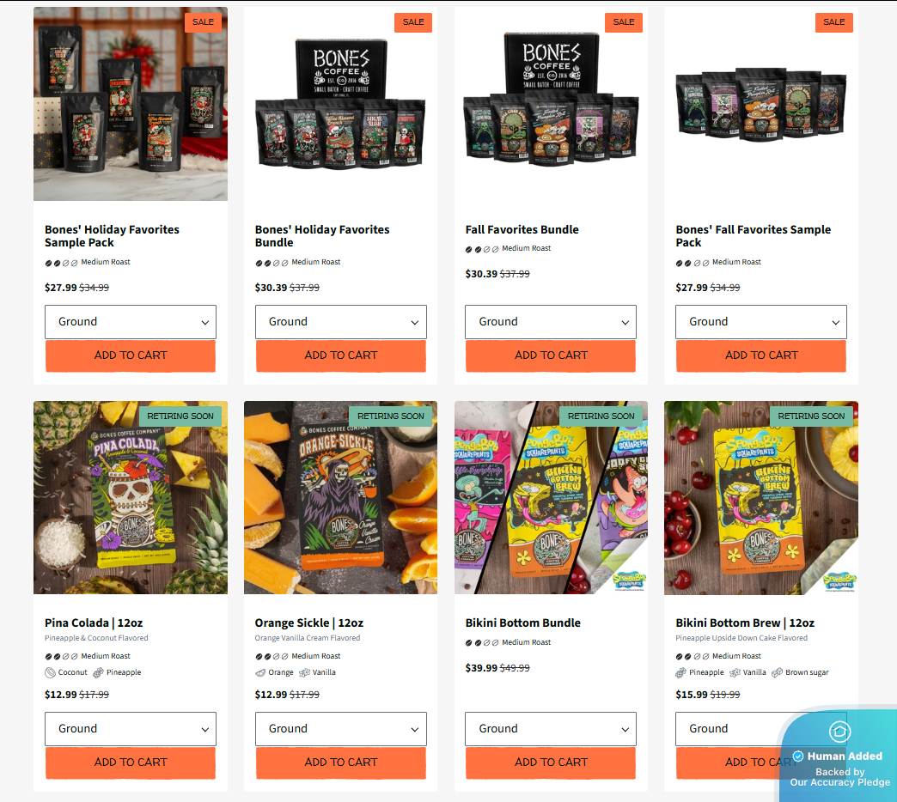Add Pina Colada 12oz to cart
Image resolution: width=897 pixels, height=802 pixels.
131,763
